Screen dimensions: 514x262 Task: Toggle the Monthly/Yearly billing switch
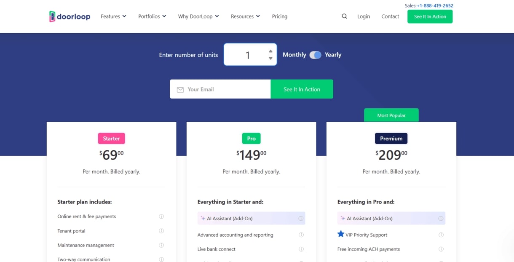click(x=315, y=55)
